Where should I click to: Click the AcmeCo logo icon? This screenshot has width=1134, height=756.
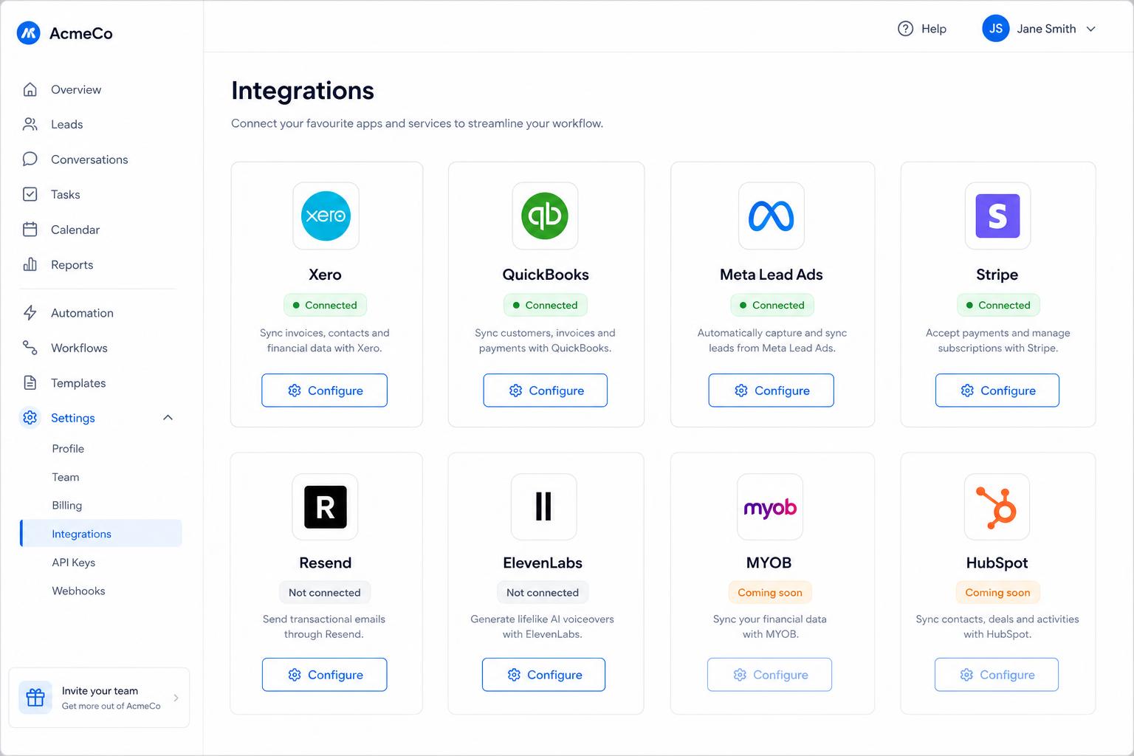(x=29, y=32)
